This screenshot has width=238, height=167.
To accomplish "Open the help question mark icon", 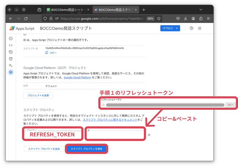I will point(191,28).
